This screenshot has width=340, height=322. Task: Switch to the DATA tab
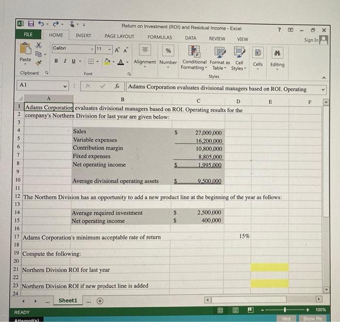coord(190,38)
